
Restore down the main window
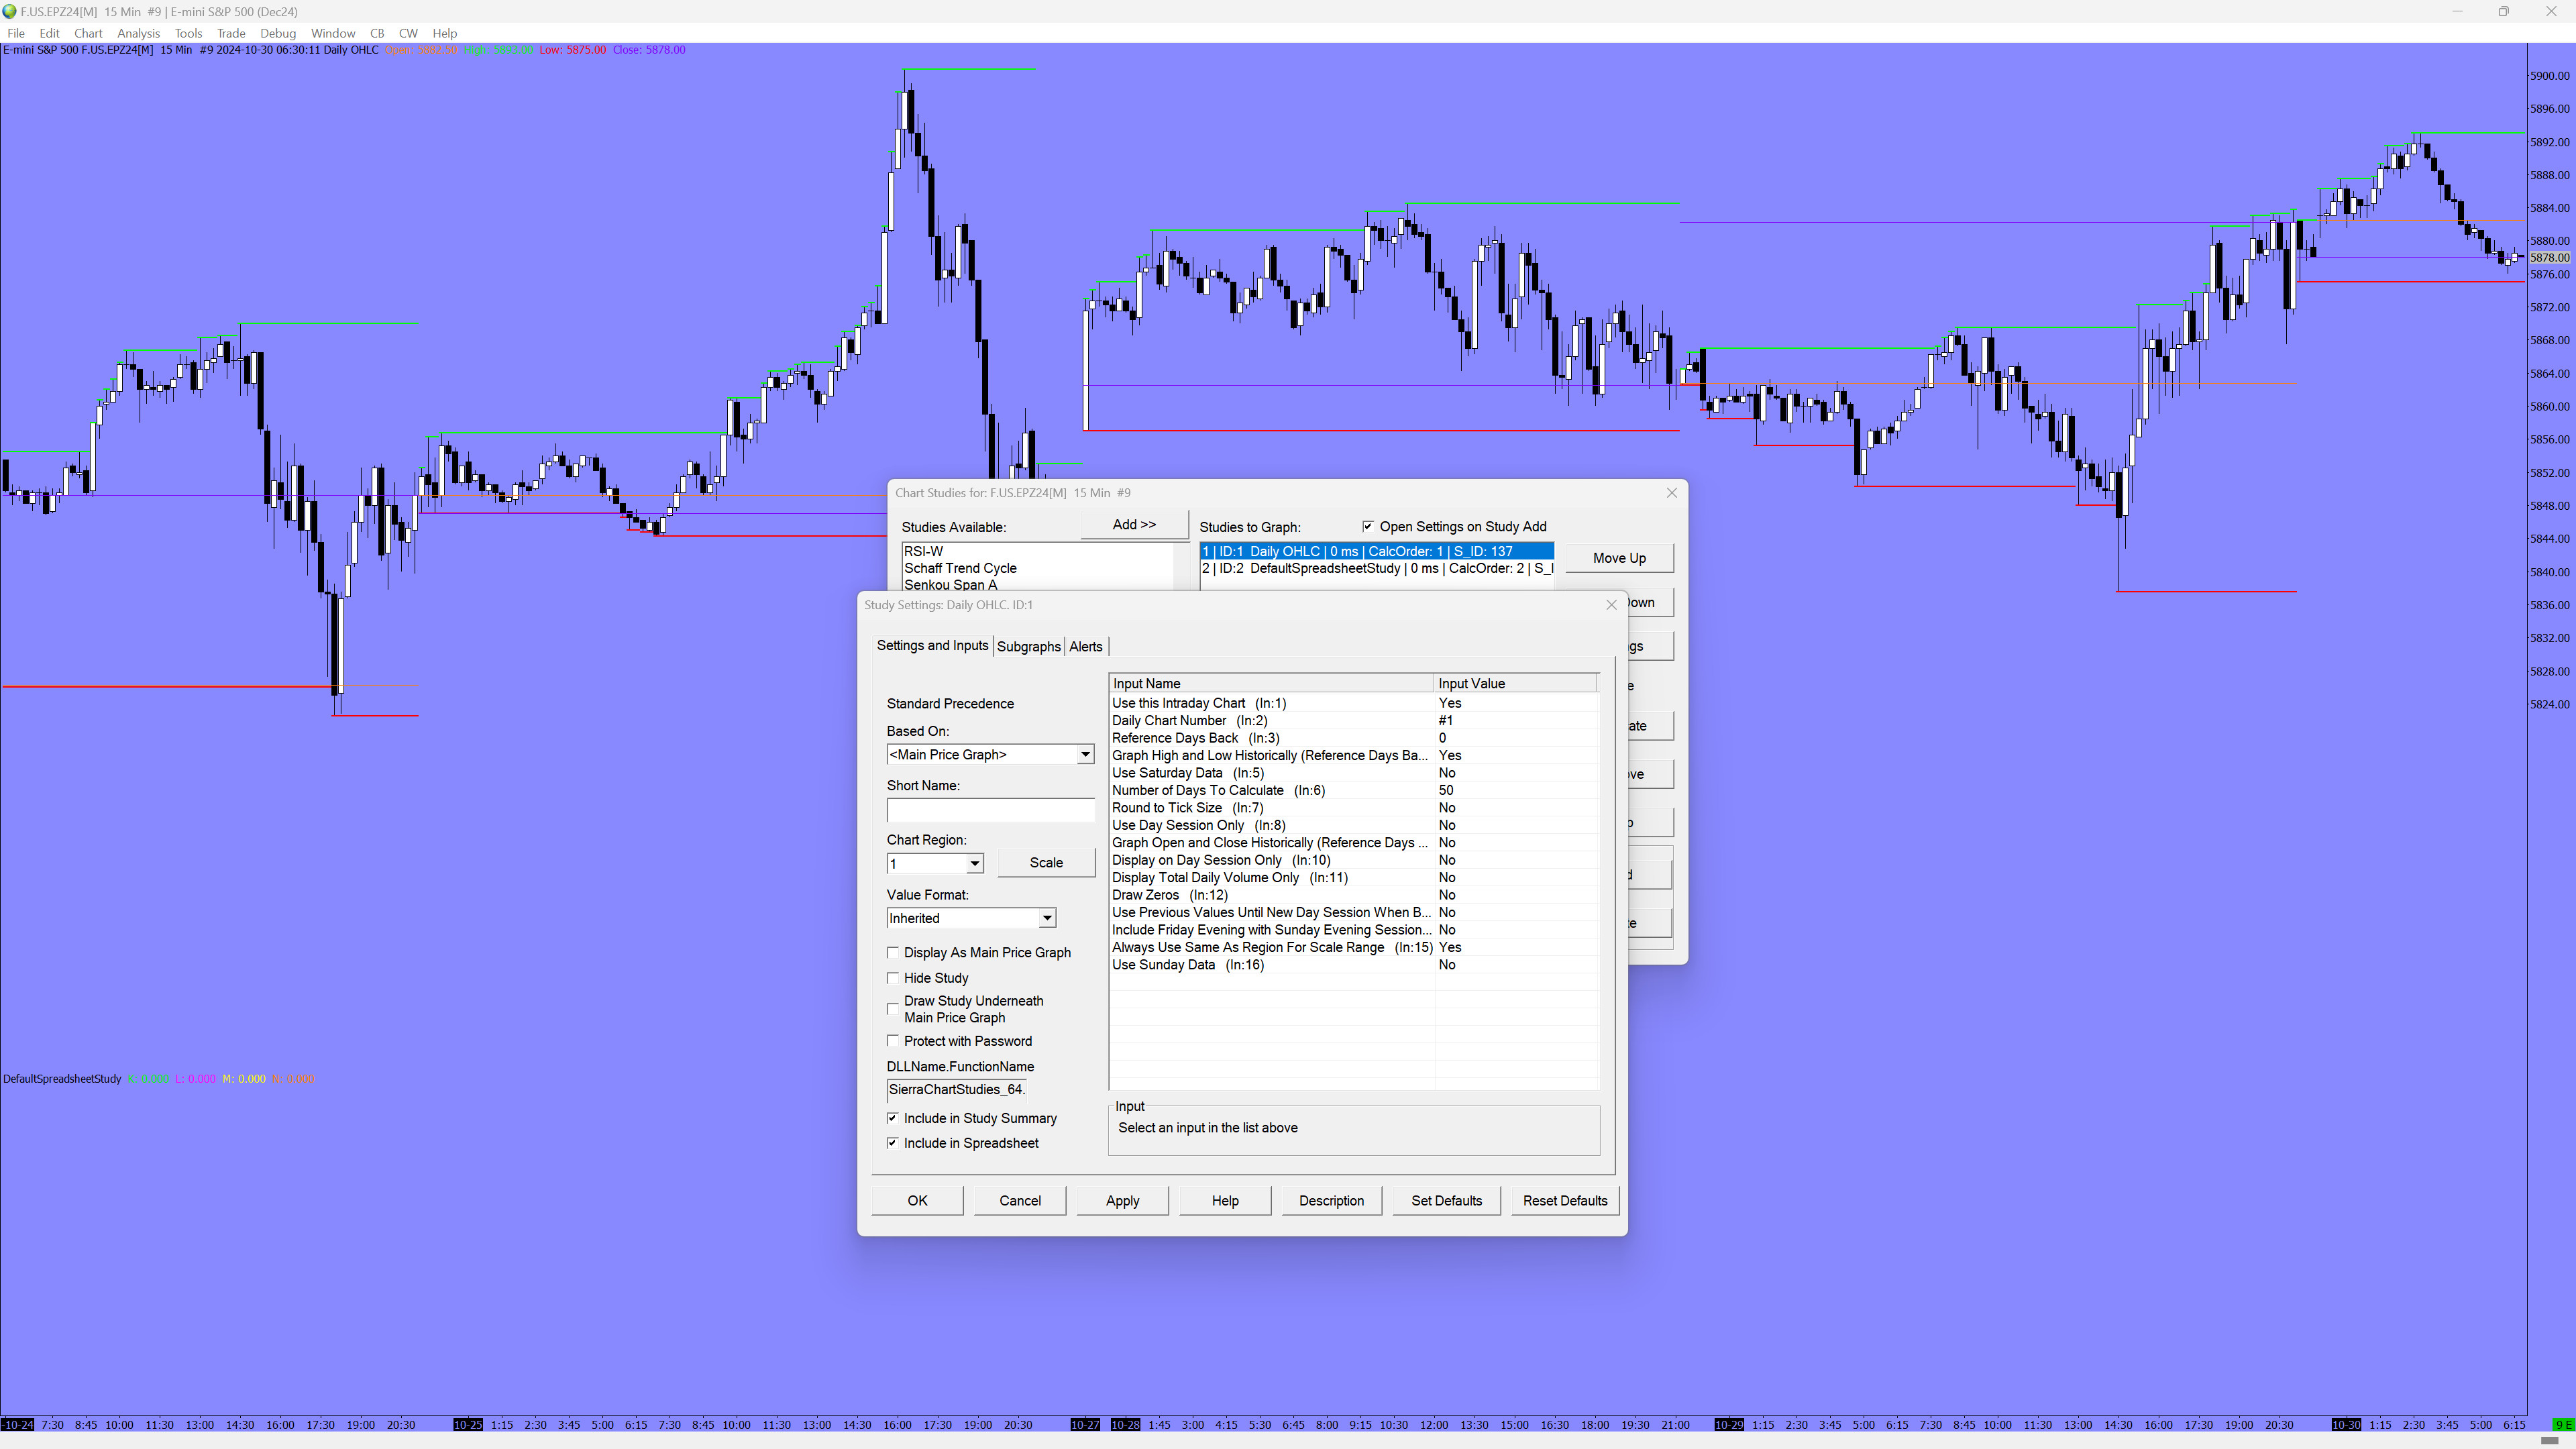click(2503, 12)
